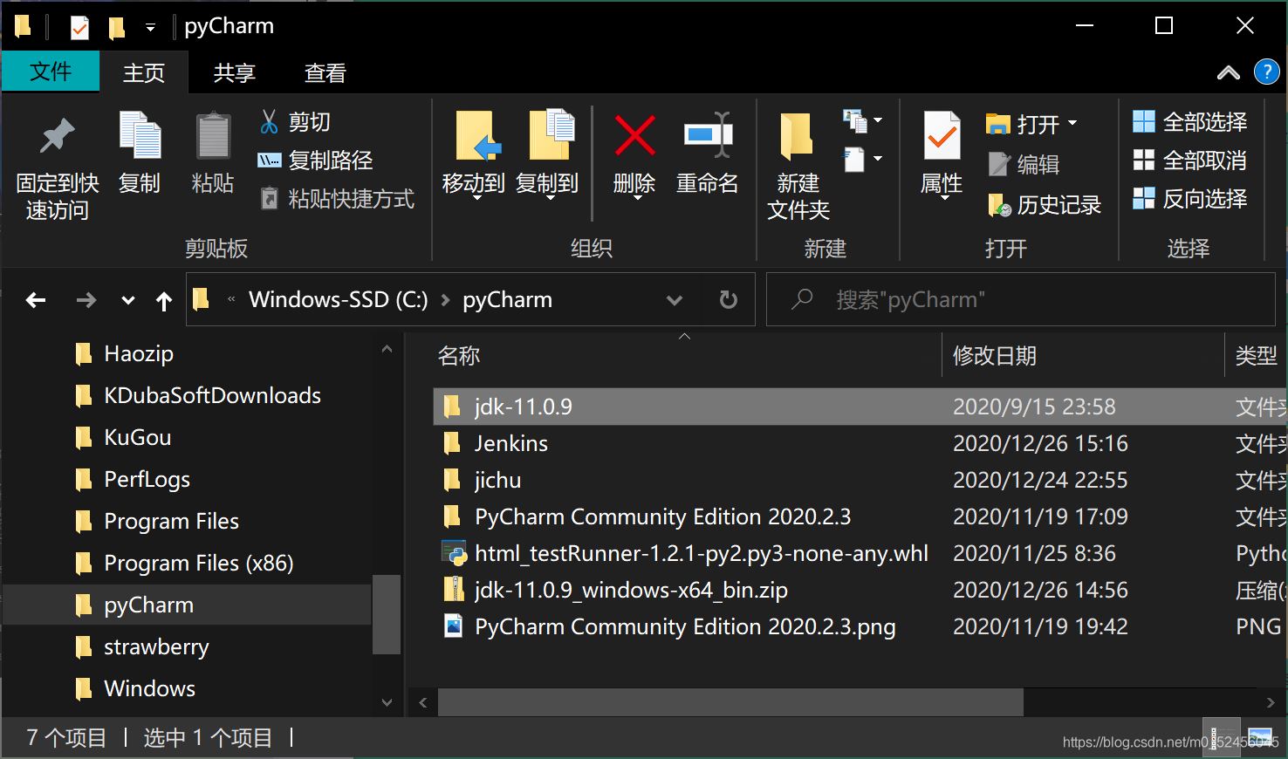Click the red Delete icon

pyautogui.click(x=634, y=136)
